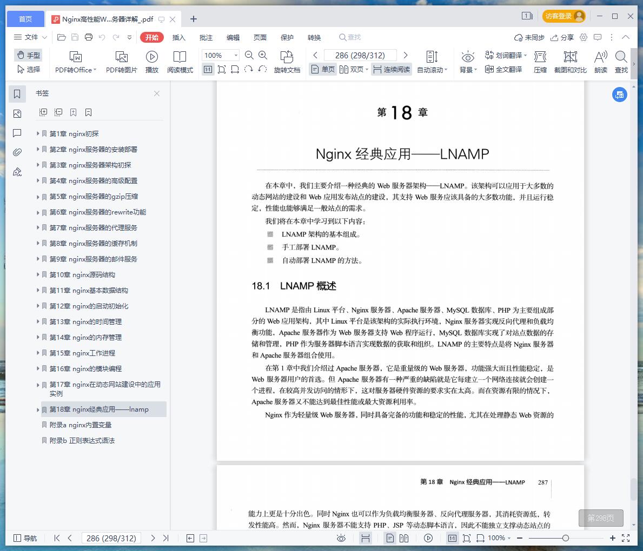
Task: Expand all bookmarks icon in bookmark panel
Action: [x=43, y=112]
